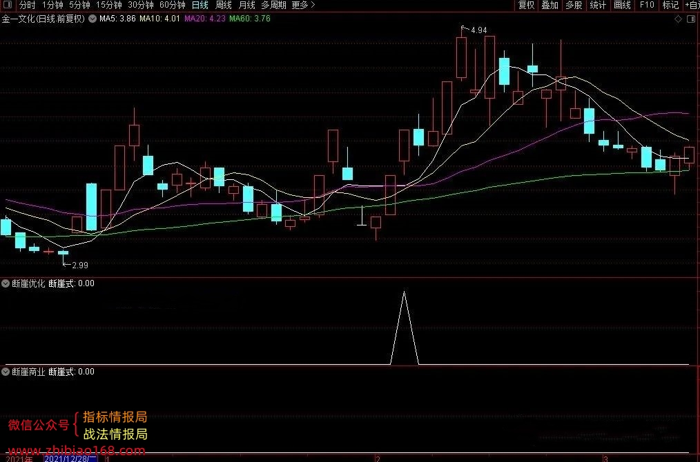Select the 5分钟 period tab
Image resolution: width=700 pixels, height=462 pixels.
[79, 5]
